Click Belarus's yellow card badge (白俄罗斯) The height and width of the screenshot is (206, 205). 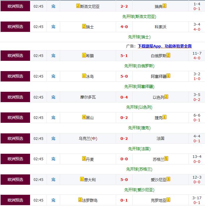[x=168, y=55]
